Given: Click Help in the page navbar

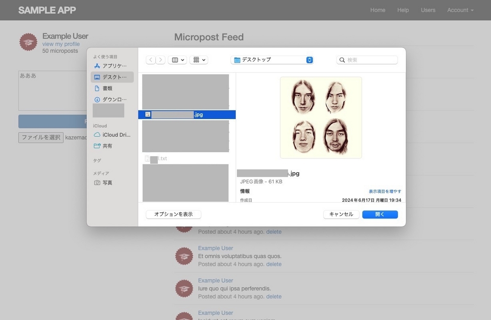Looking at the screenshot, I should [403, 10].
